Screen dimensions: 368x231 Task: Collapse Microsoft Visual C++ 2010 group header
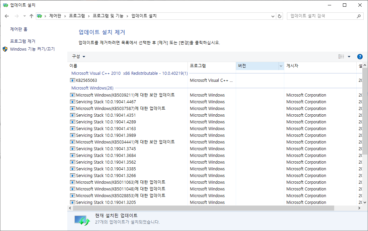click(x=130, y=73)
